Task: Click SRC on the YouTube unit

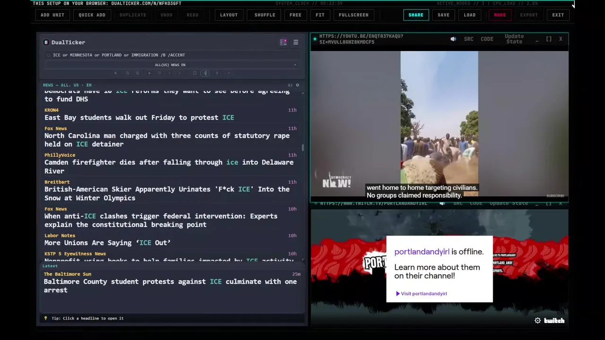Action: click(x=468, y=39)
